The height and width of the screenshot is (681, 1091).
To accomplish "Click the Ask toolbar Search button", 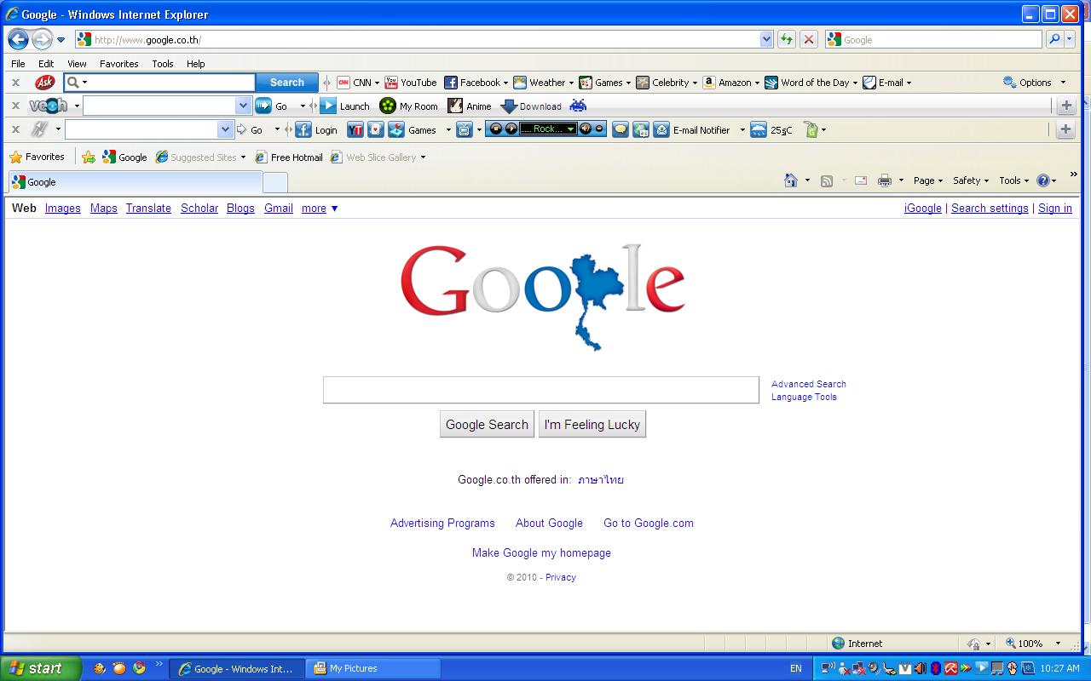I will (287, 83).
